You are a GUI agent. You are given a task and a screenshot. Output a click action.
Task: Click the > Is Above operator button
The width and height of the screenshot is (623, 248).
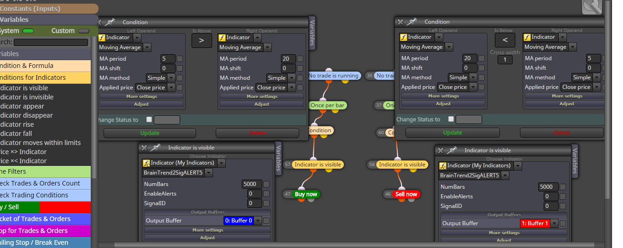point(202,41)
